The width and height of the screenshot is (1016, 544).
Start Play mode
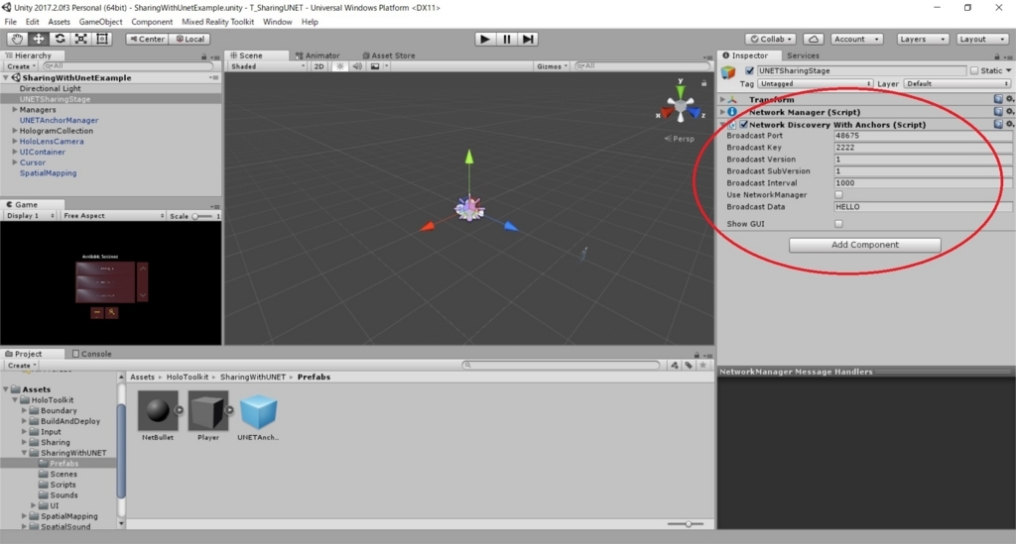click(484, 39)
